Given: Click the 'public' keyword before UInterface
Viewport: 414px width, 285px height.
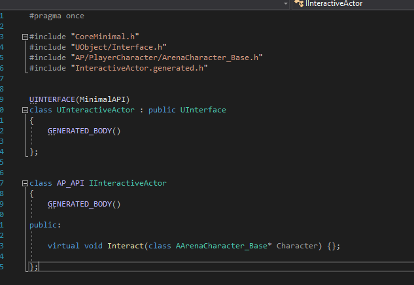Looking at the screenshot, I should [x=162, y=110].
